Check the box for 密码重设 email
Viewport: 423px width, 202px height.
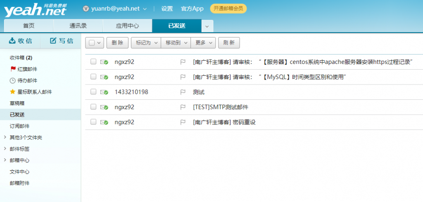coord(93,122)
